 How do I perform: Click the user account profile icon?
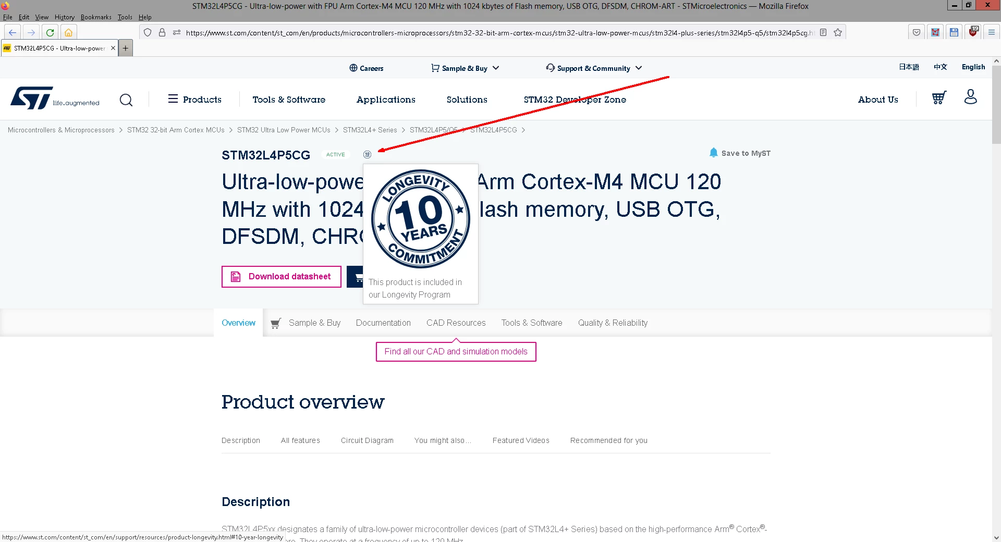[x=970, y=97]
